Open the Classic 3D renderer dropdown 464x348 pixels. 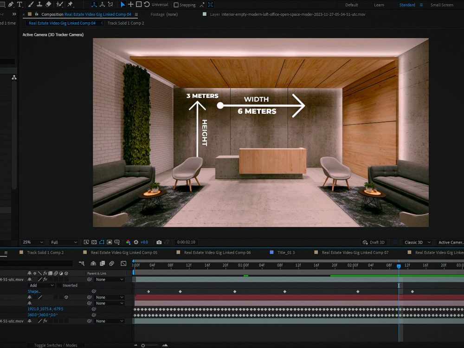tap(417, 242)
